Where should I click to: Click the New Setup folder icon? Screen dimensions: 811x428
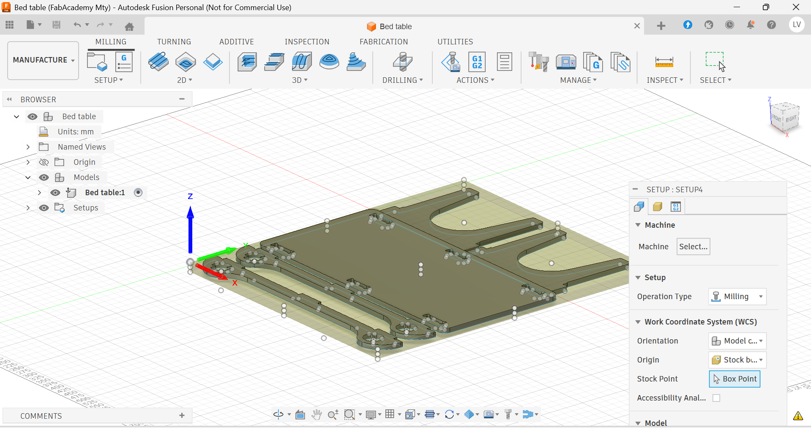coord(97,62)
